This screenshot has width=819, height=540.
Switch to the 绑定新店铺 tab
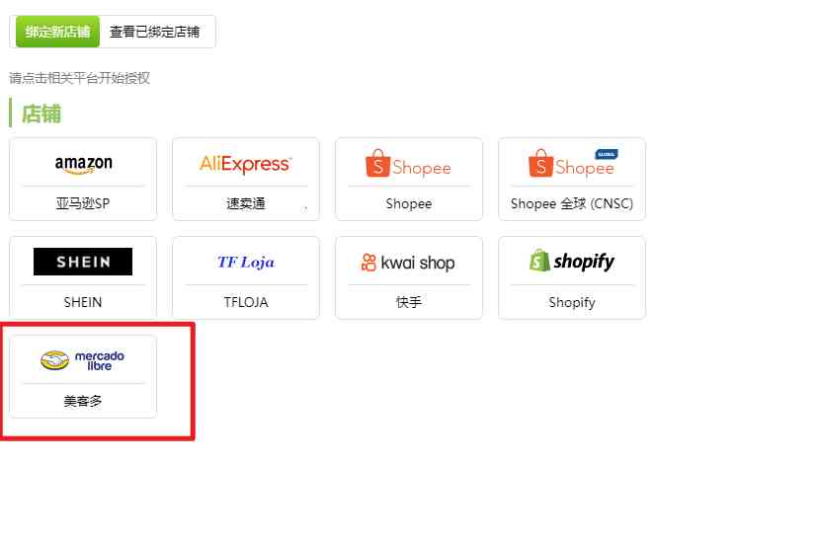tap(57, 32)
